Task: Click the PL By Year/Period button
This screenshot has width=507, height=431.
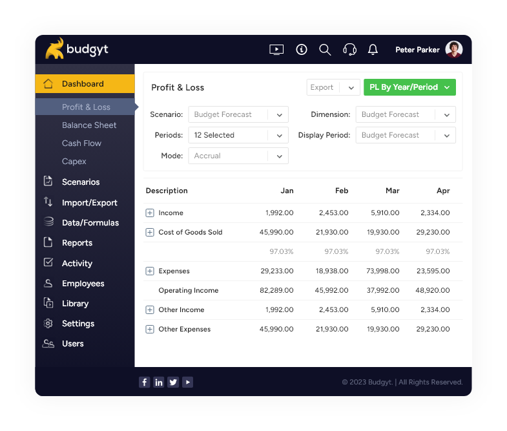Action: 409,87
